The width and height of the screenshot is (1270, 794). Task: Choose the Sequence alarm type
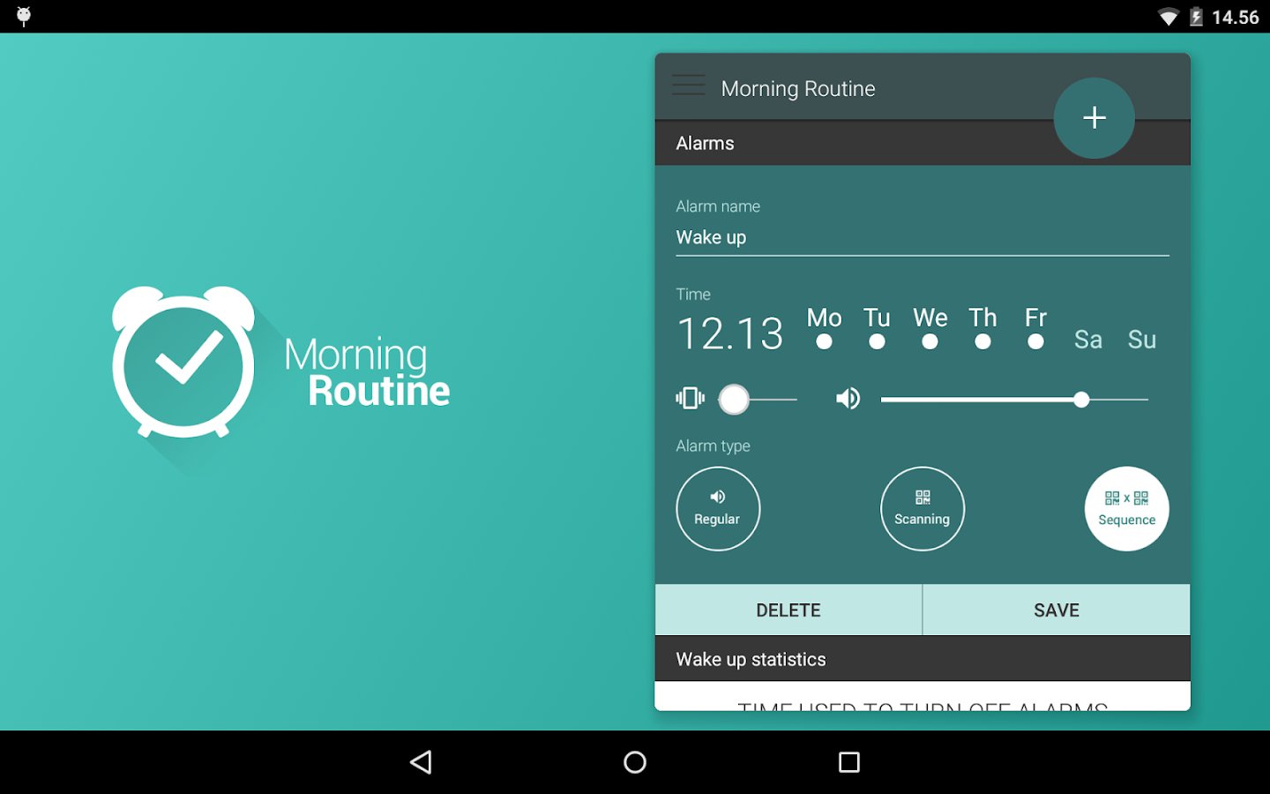[x=1126, y=508]
